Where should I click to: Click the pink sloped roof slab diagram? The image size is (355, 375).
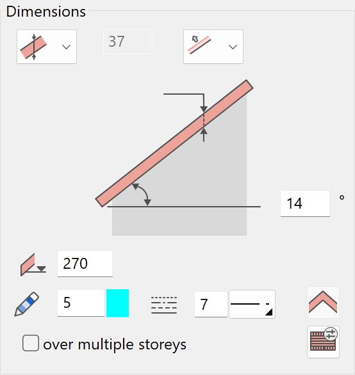click(174, 143)
